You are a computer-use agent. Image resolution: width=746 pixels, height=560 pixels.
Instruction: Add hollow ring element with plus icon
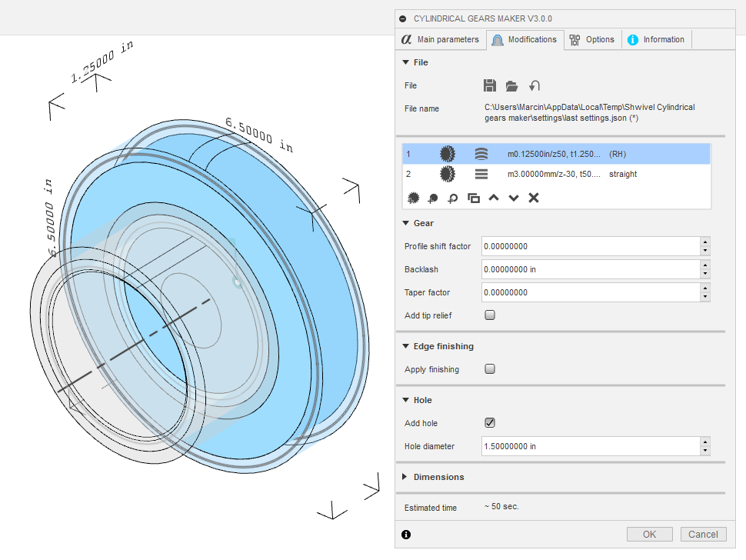click(x=453, y=198)
